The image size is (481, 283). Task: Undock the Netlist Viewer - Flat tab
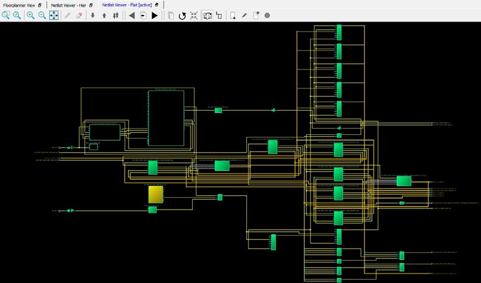[157, 5]
